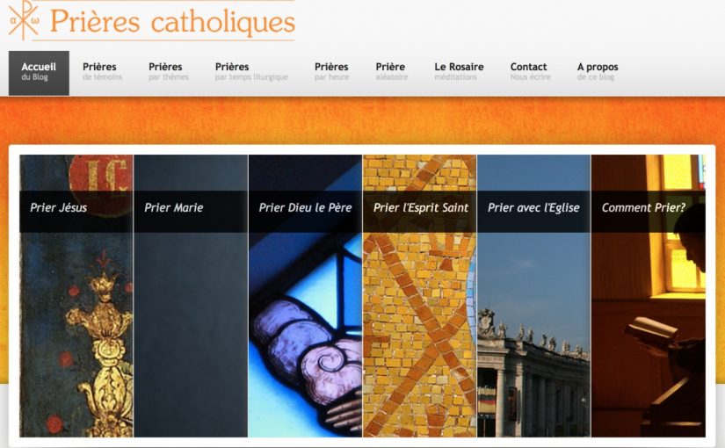Open the Prières par thèmes menu
725x448 pixels.
pos(169,72)
